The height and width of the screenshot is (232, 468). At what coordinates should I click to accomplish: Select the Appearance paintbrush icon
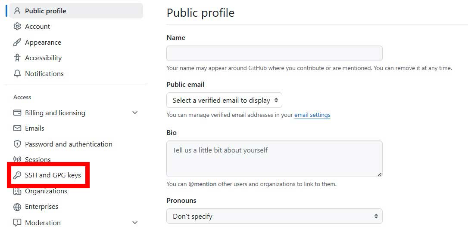pyautogui.click(x=17, y=42)
